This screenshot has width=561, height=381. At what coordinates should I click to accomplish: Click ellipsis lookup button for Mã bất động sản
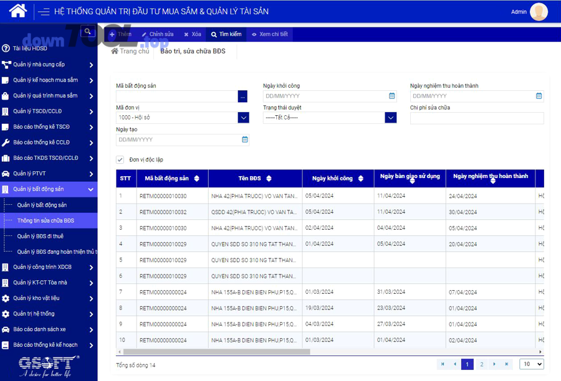coord(243,96)
